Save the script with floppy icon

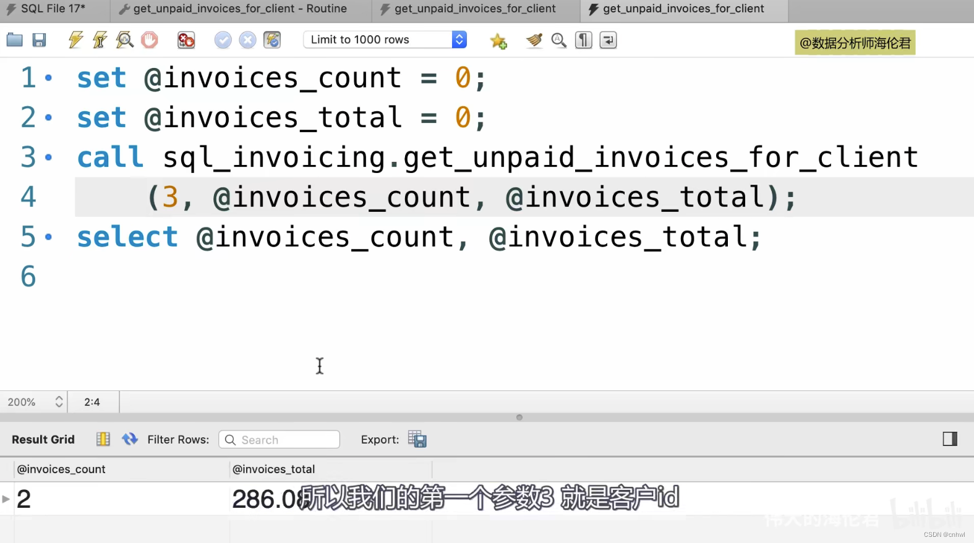[x=39, y=40]
